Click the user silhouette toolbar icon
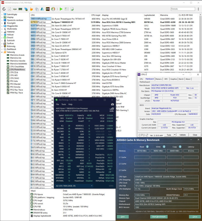This screenshot has width=202, height=221. pos(42,9)
